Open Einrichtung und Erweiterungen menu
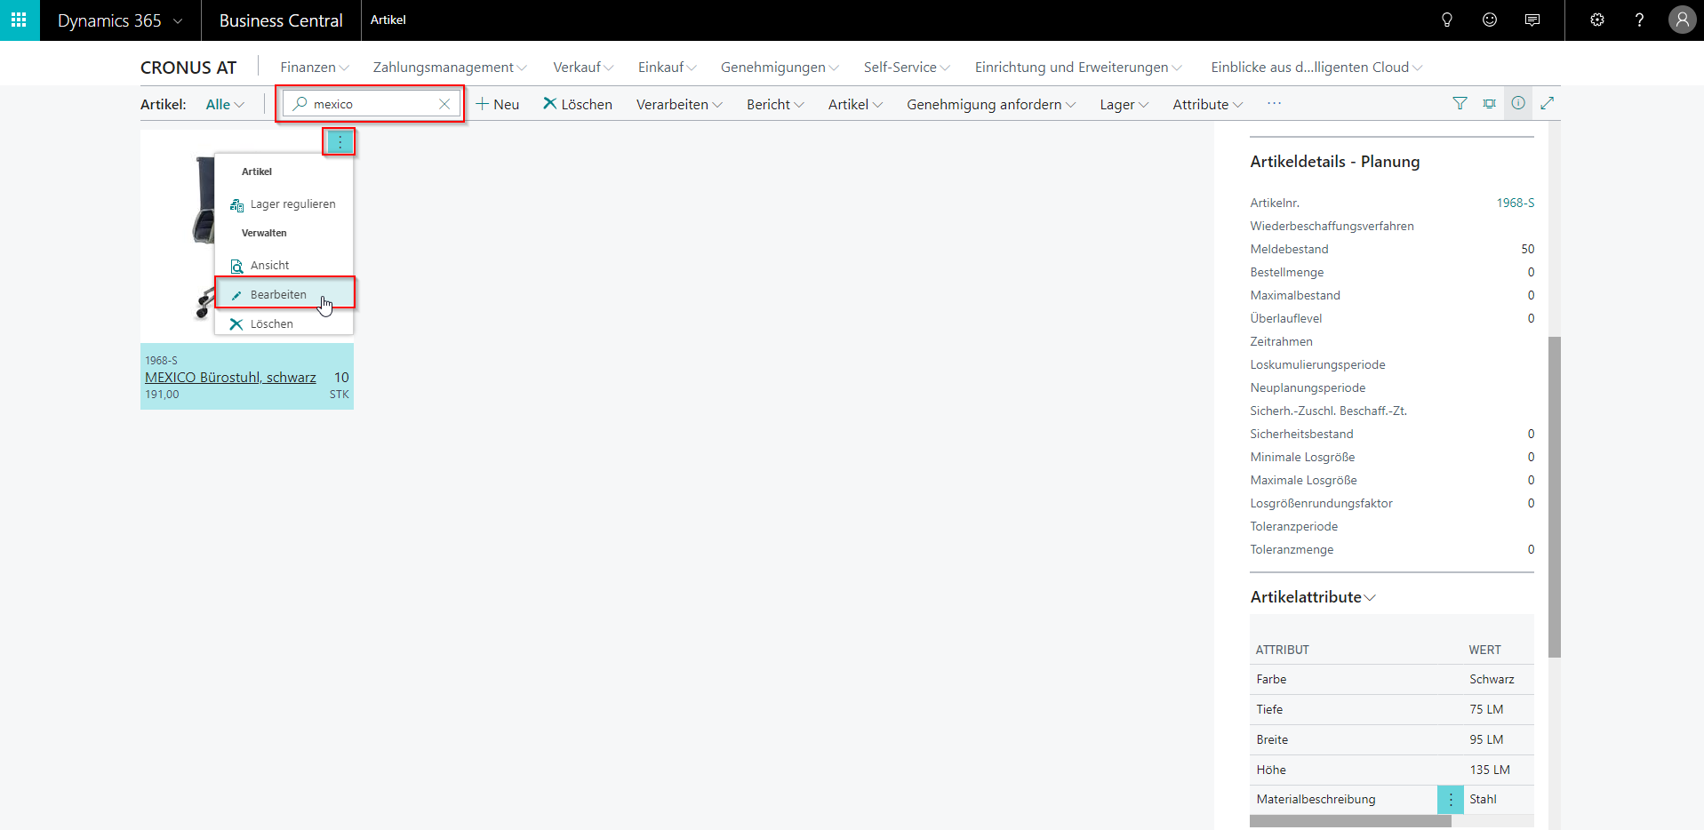The height and width of the screenshot is (830, 1704). click(1078, 68)
